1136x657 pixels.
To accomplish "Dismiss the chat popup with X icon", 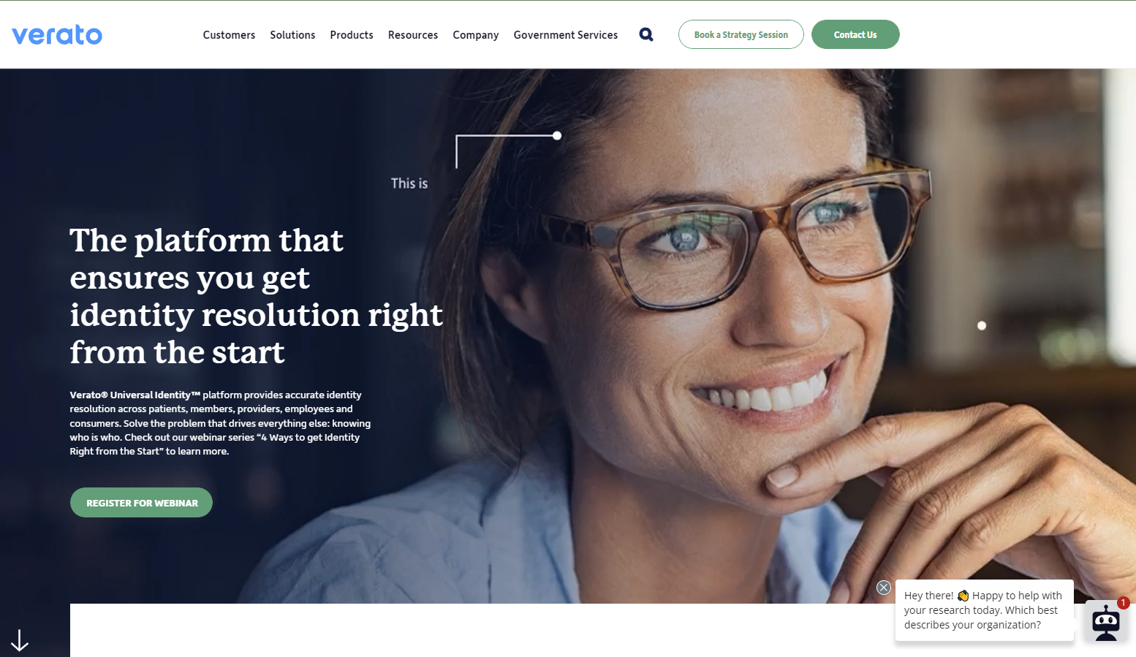I will (x=884, y=588).
